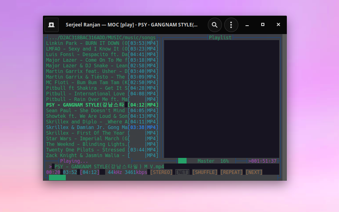Select Martin Garrix feat. Usher row
This screenshot has height=212, width=339.
pyautogui.click(x=102, y=71)
